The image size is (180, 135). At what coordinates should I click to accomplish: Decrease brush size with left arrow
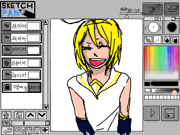coord(146,28)
